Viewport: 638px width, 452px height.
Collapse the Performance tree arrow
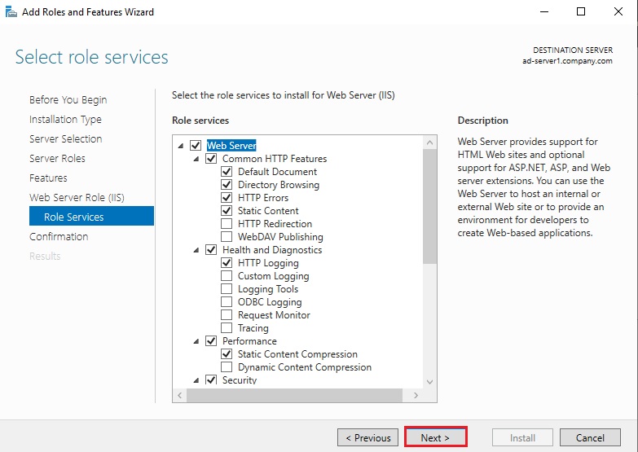pyautogui.click(x=196, y=341)
